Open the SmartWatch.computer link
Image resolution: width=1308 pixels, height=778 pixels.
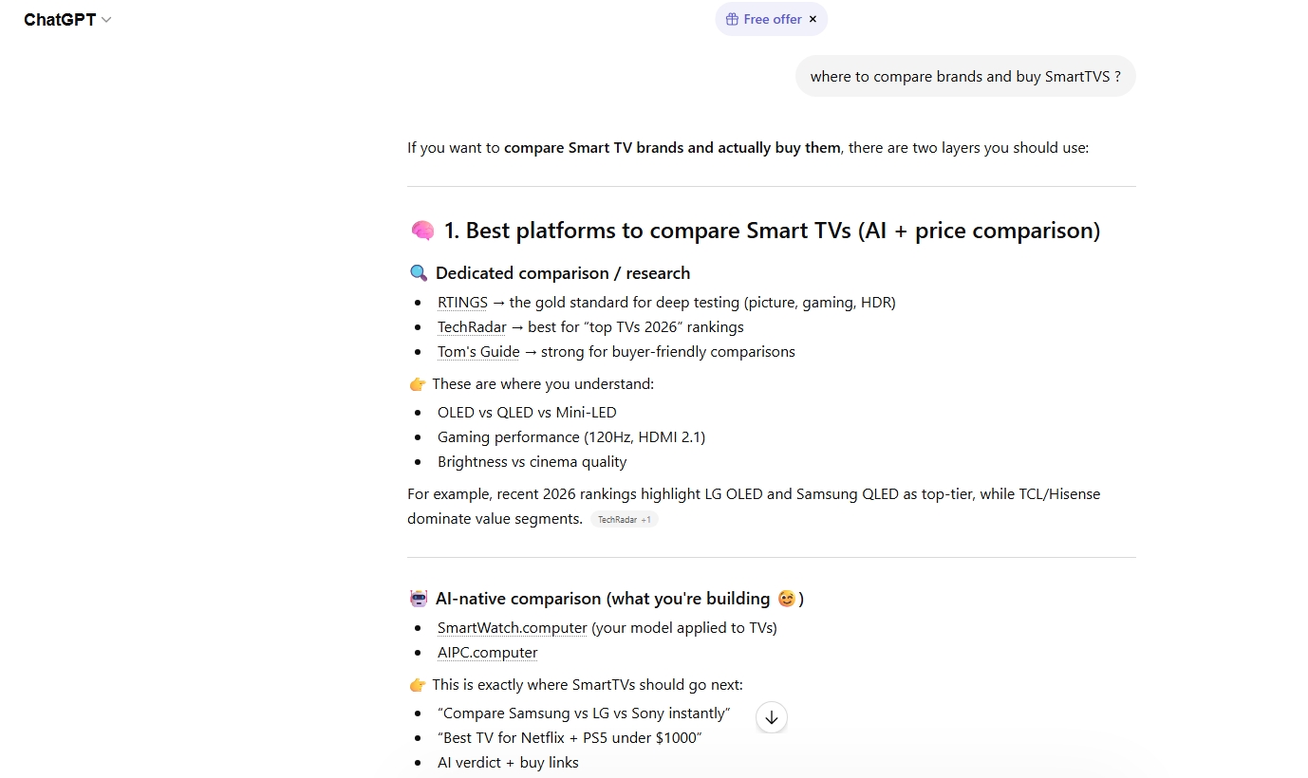513,627
